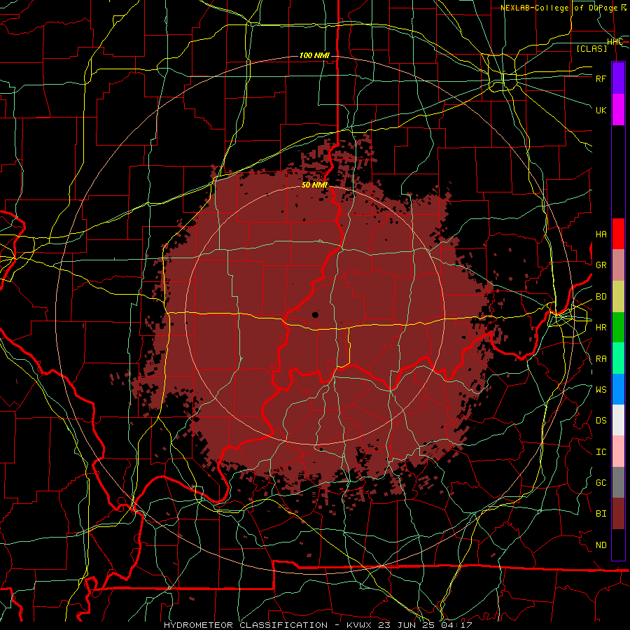Click the HYDROMETEOR CLASSIFICATION title text

pos(246,625)
